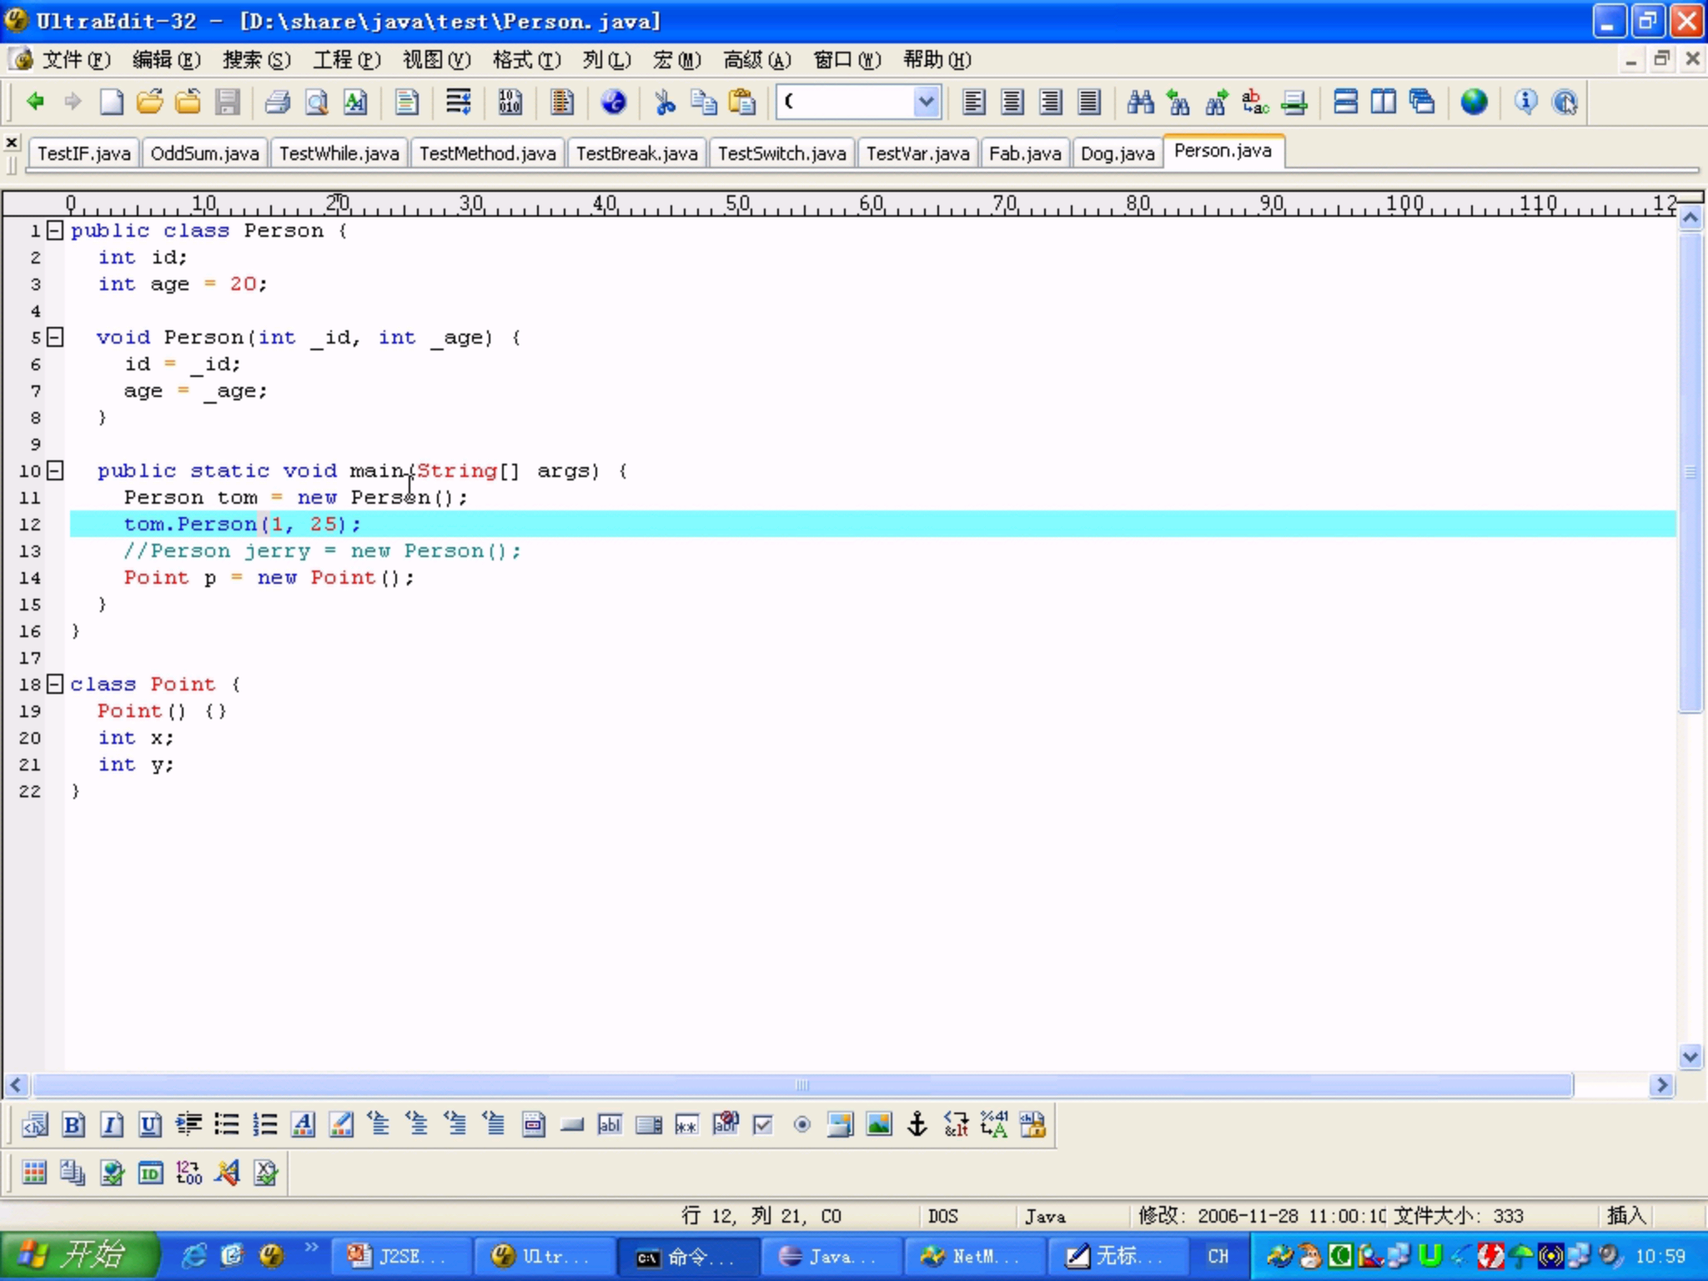1708x1281 pixels.
Task: Click the HTML Bold formatting icon
Action: (x=73, y=1125)
